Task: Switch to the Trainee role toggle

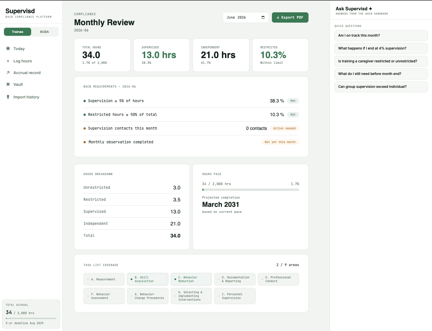Action: [17, 32]
